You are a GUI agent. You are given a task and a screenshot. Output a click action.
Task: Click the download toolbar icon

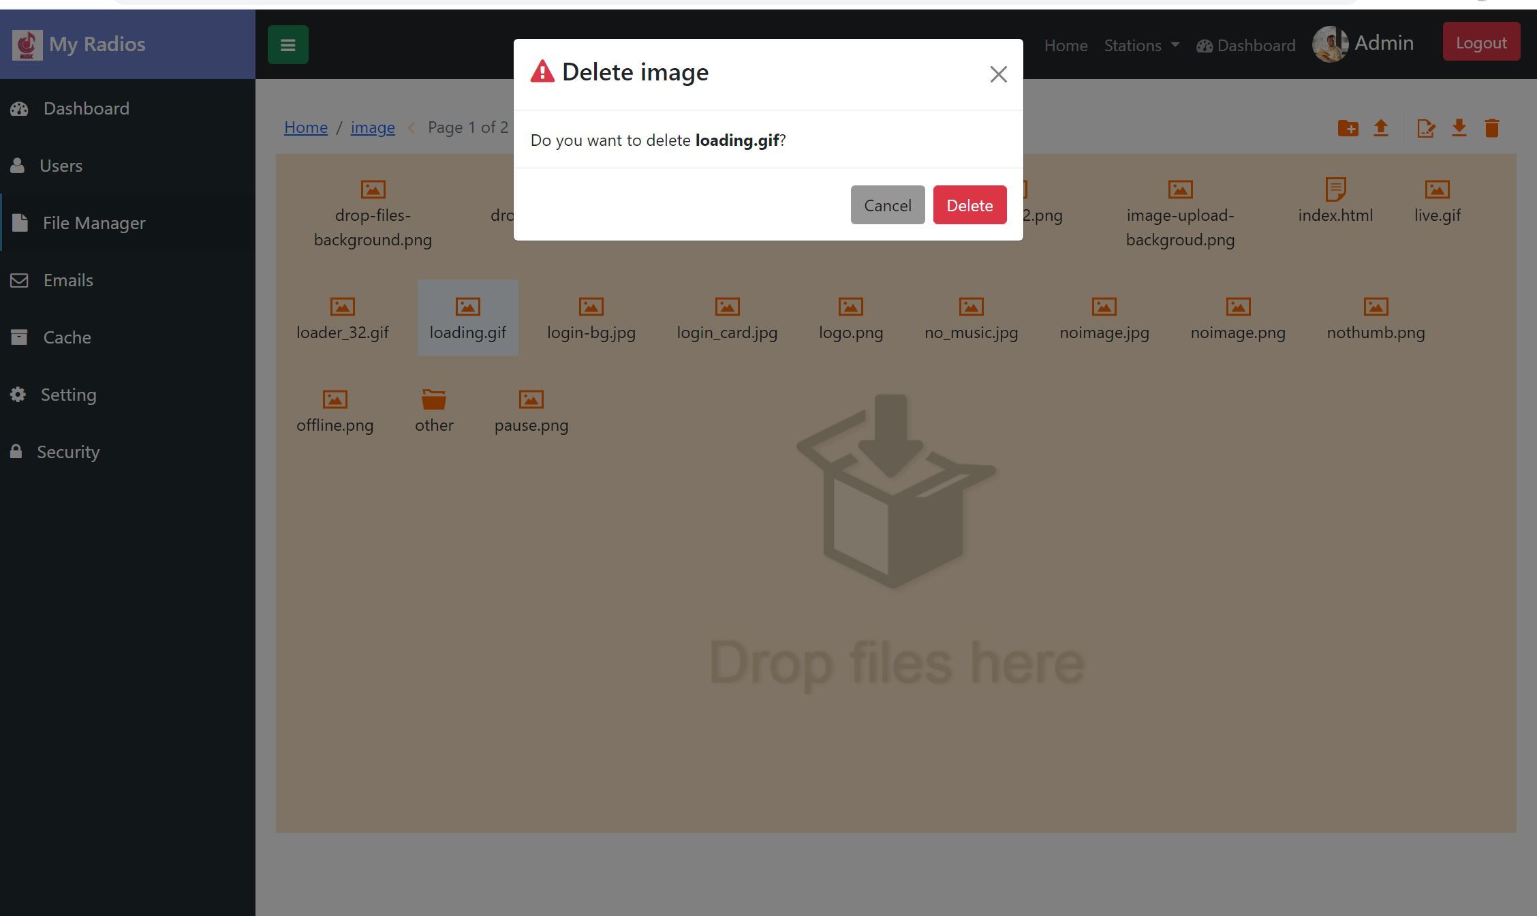[x=1459, y=128]
